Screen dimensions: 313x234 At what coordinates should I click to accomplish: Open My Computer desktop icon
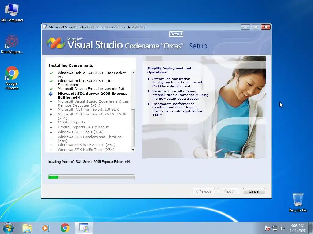[x=12, y=12]
